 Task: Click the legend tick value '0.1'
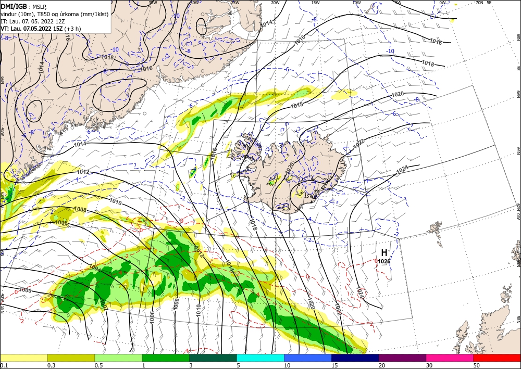3,365
